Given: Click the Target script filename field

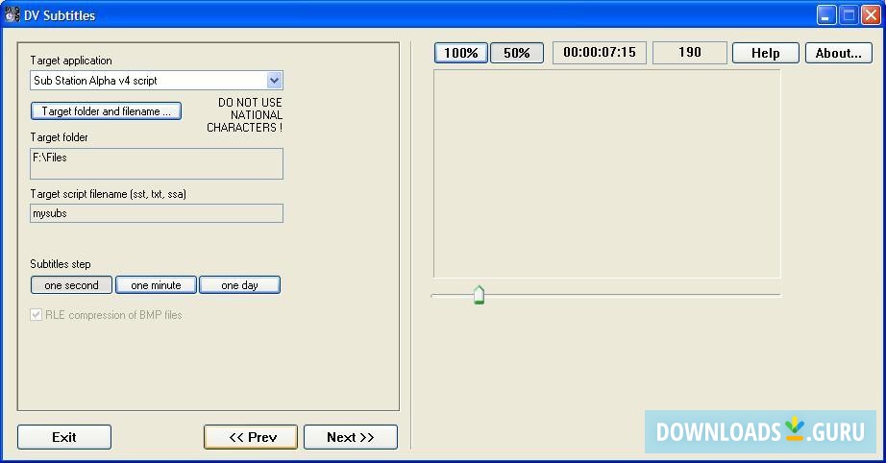Looking at the screenshot, I should [157, 213].
